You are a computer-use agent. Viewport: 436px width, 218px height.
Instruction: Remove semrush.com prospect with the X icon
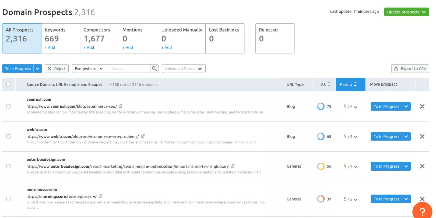[x=422, y=106]
